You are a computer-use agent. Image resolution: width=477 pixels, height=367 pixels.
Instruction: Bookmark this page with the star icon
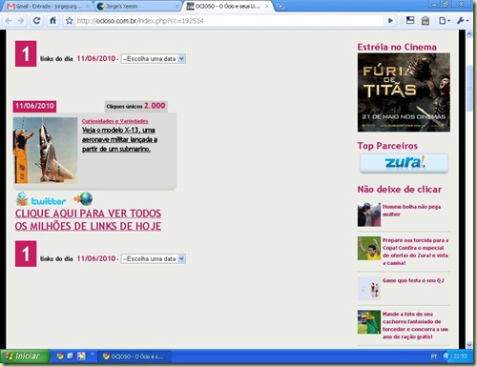tap(69, 21)
